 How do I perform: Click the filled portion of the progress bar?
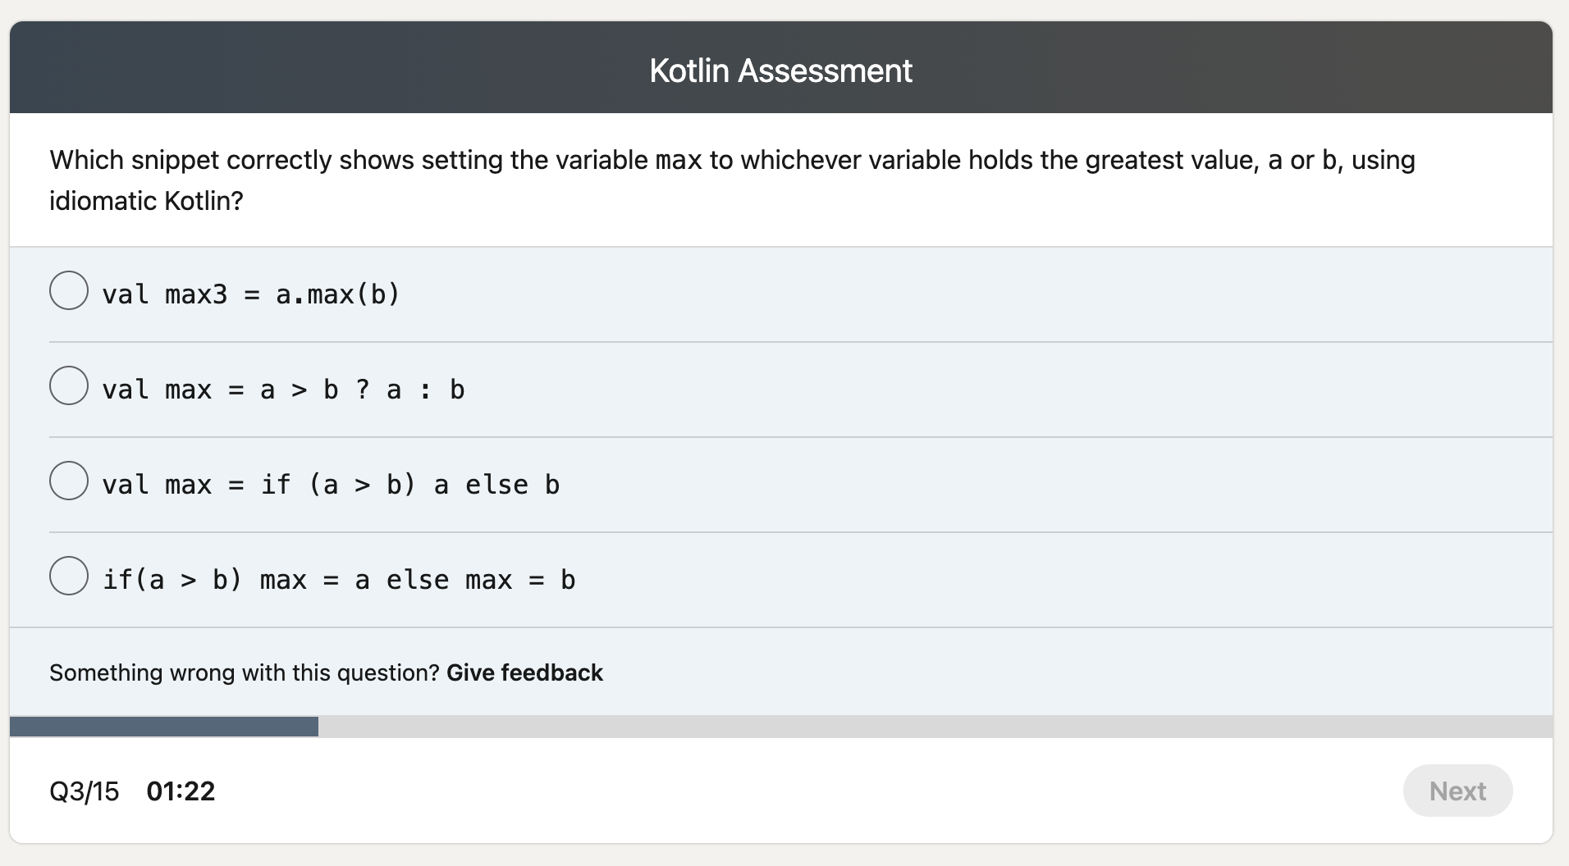[164, 727]
